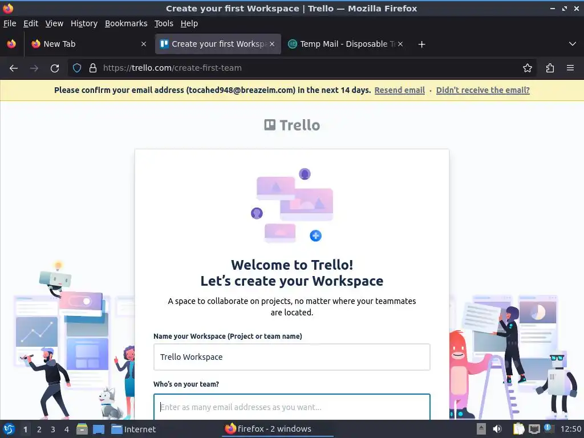Open the tracking protection shield icon
Viewport: 584px width, 438px height.
click(77, 68)
